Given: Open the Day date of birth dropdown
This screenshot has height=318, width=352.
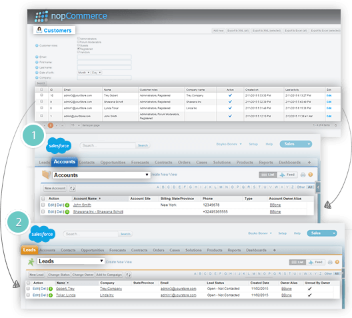Looking at the screenshot, I should [x=96, y=73].
